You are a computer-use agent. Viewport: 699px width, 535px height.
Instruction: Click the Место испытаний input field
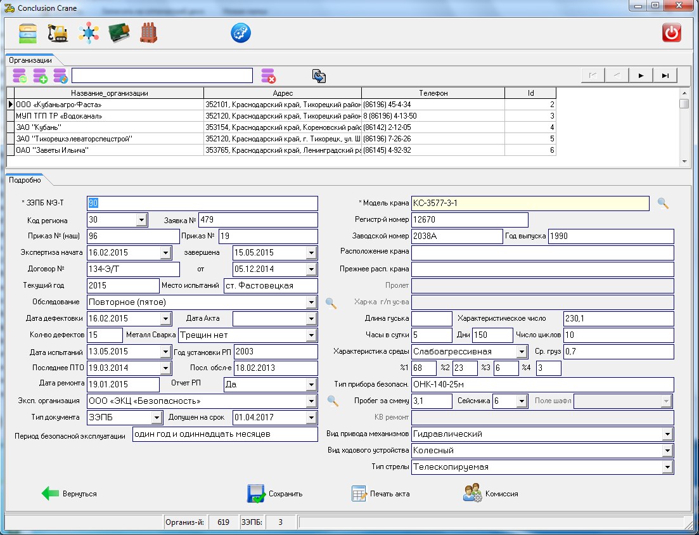pyautogui.click(x=271, y=286)
